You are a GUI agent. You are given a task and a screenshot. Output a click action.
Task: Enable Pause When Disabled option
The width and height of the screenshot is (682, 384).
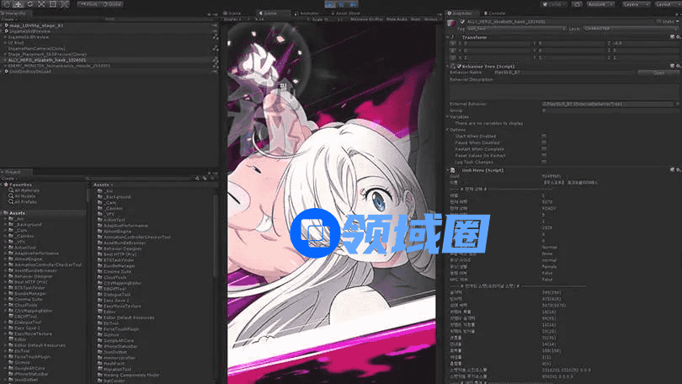click(x=544, y=142)
